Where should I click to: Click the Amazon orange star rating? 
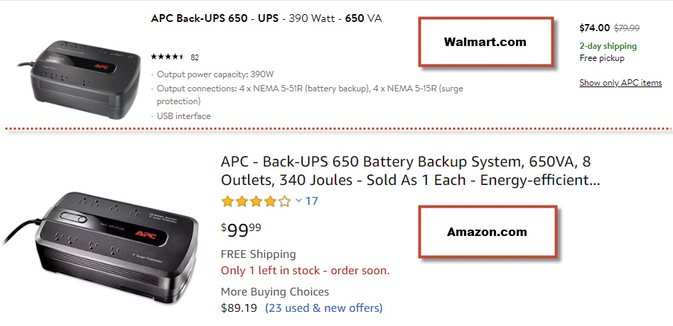click(x=256, y=201)
